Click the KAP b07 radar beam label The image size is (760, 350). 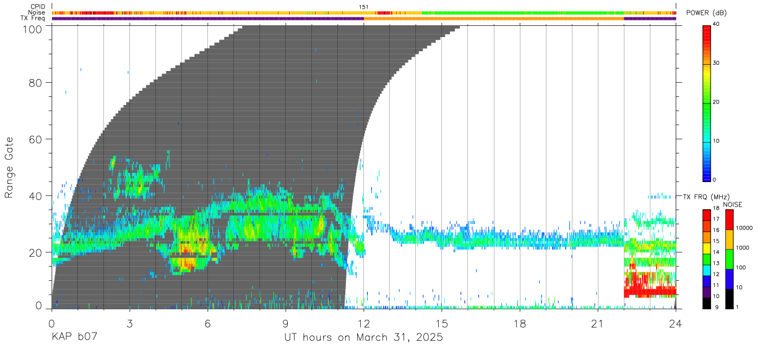74,338
